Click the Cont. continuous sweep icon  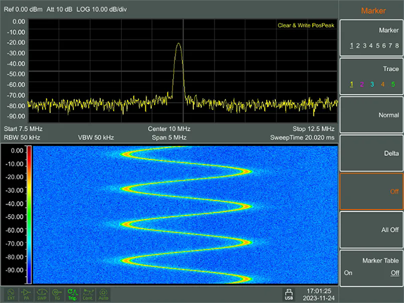88,294
